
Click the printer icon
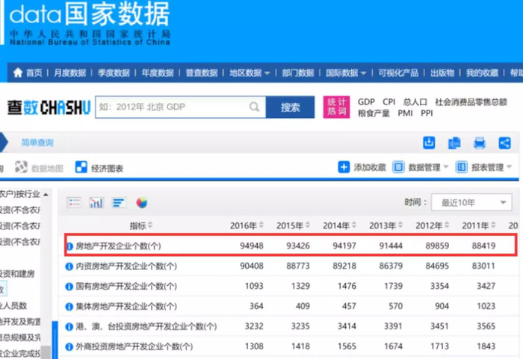click(x=480, y=143)
